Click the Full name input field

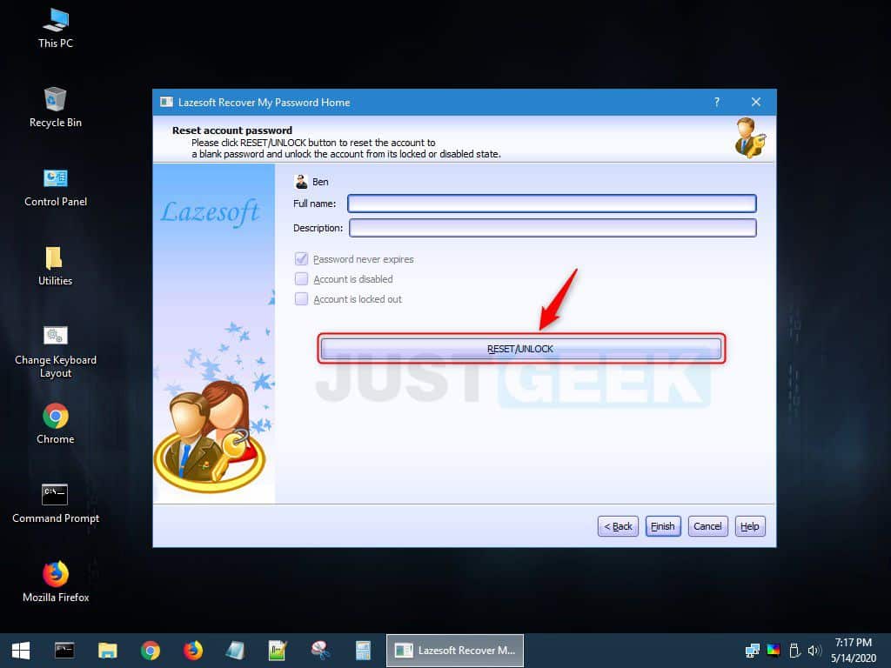pos(552,204)
